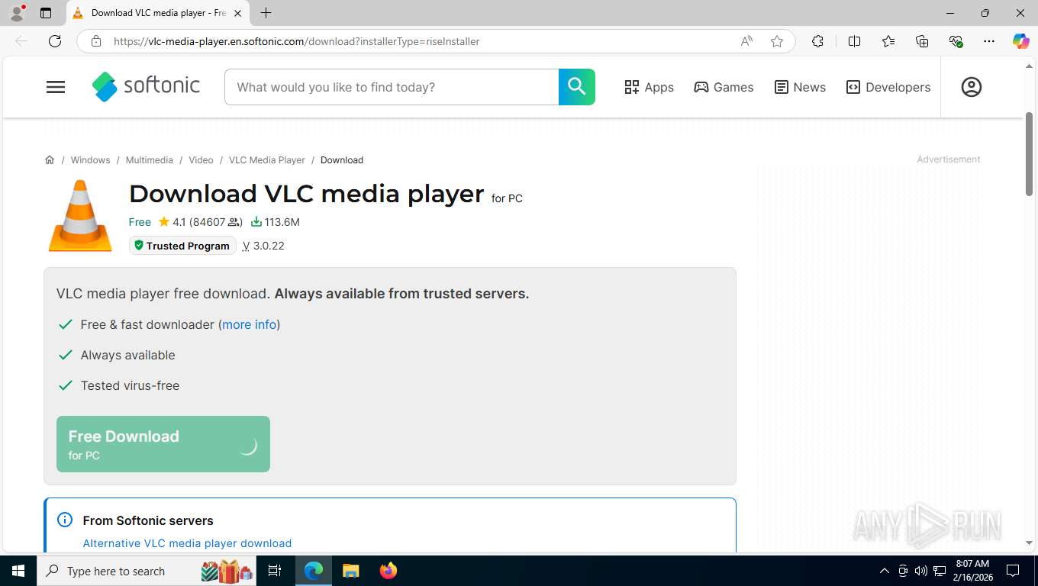Open the user account icon
This screenshot has width=1038, height=586.
click(x=971, y=87)
